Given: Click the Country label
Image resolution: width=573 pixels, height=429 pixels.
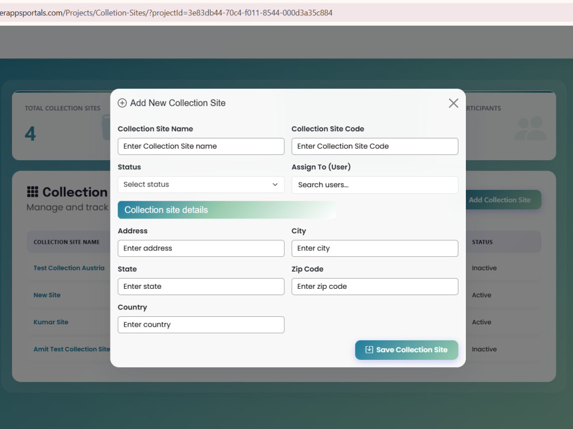Looking at the screenshot, I should pos(132,307).
